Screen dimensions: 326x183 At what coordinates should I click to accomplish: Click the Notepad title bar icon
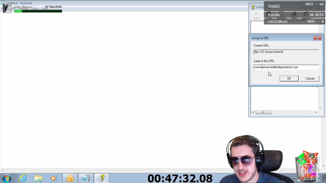[x=3, y=3]
